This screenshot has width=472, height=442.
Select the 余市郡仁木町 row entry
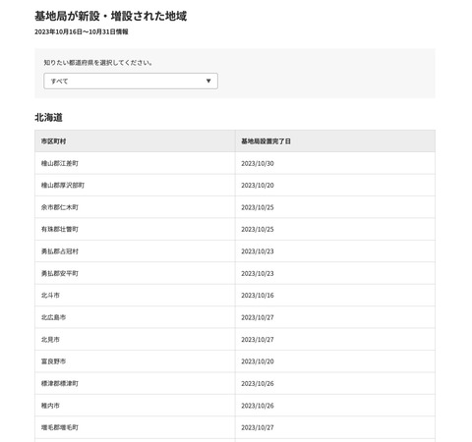(x=235, y=207)
